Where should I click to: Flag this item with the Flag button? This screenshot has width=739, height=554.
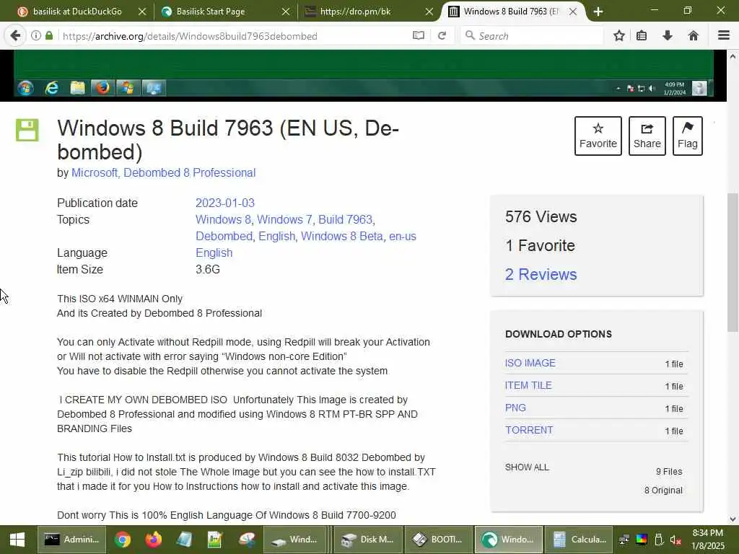(688, 136)
